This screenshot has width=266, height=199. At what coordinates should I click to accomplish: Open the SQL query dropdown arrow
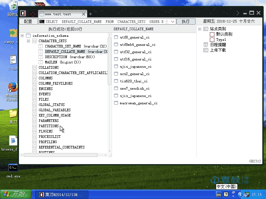click(172, 21)
